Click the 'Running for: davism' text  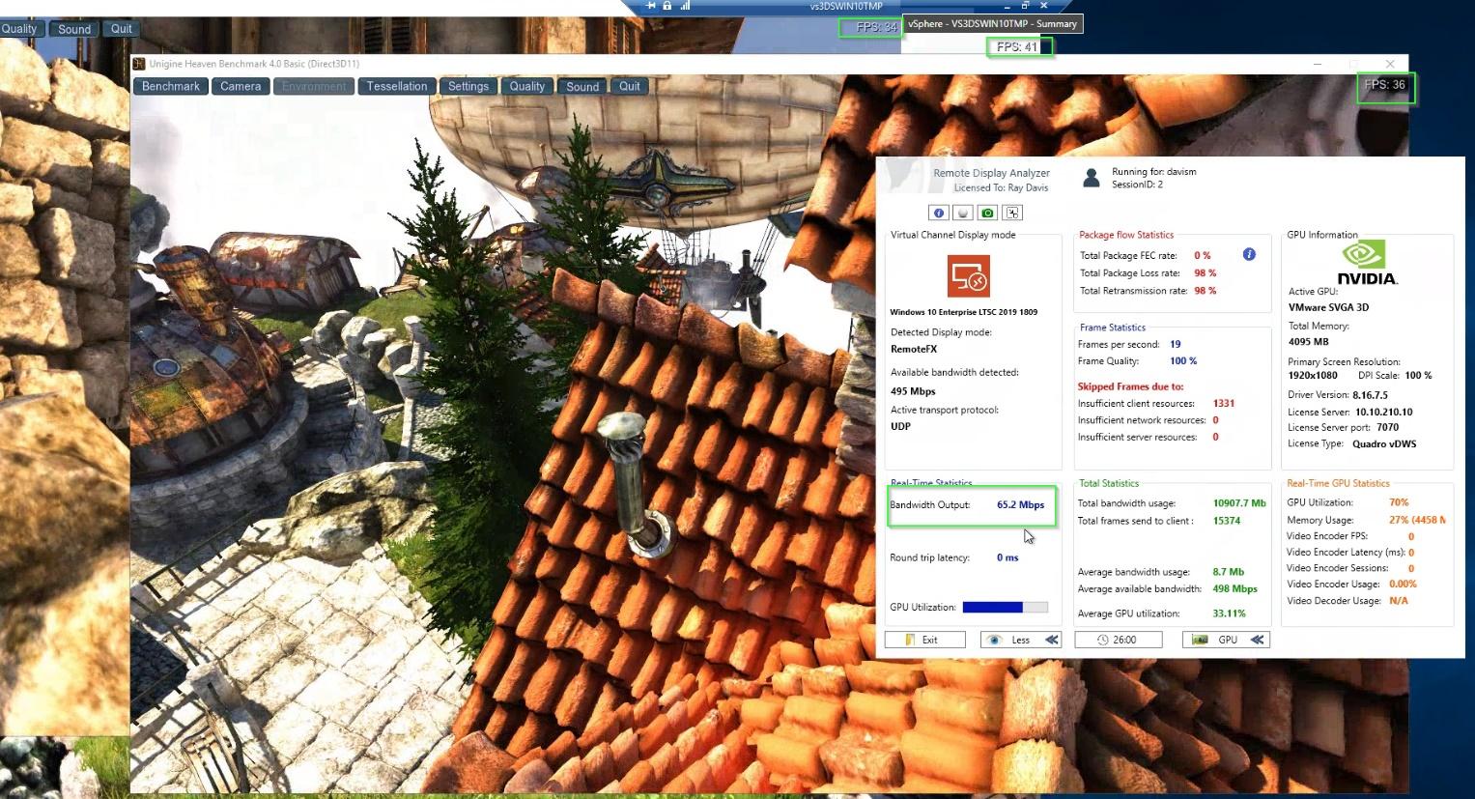pyautogui.click(x=1153, y=172)
